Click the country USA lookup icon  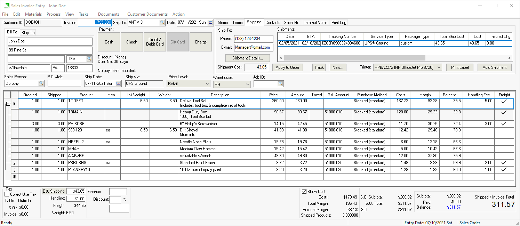click(89, 59)
